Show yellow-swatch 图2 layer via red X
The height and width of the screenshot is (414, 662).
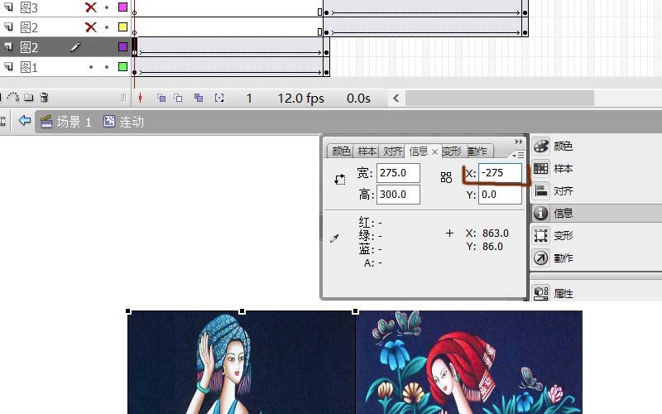[91, 27]
